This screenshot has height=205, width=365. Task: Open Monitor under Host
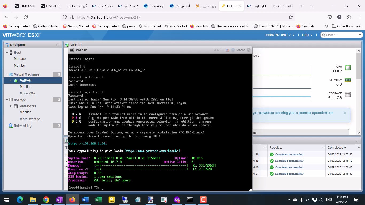(x=20, y=65)
